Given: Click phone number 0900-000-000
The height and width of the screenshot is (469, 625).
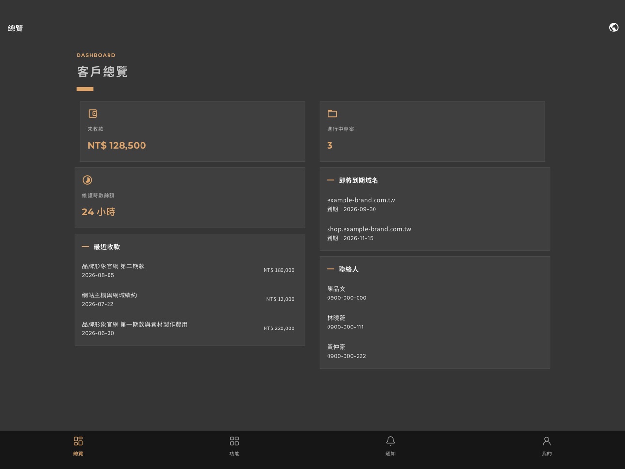Looking at the screenshot, I should tap(347, 298).
